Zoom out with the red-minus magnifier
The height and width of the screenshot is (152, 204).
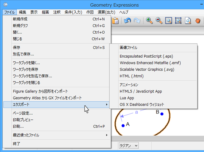159,21
